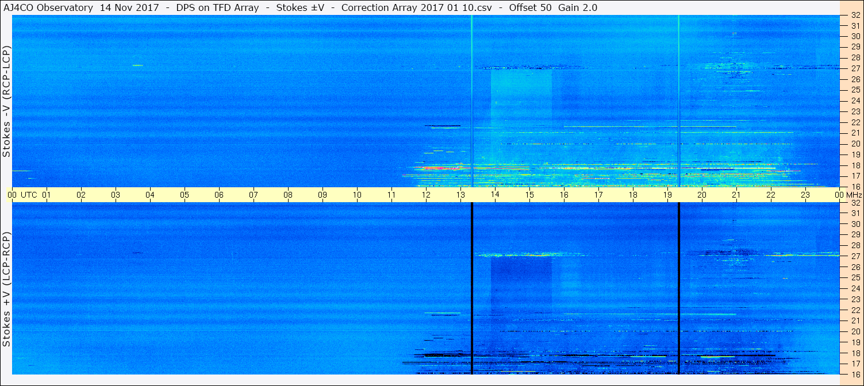The width and height of the screenshot is (864, 386).
Task: Pick the 13 hour tick
Action: tap(460, 195)
